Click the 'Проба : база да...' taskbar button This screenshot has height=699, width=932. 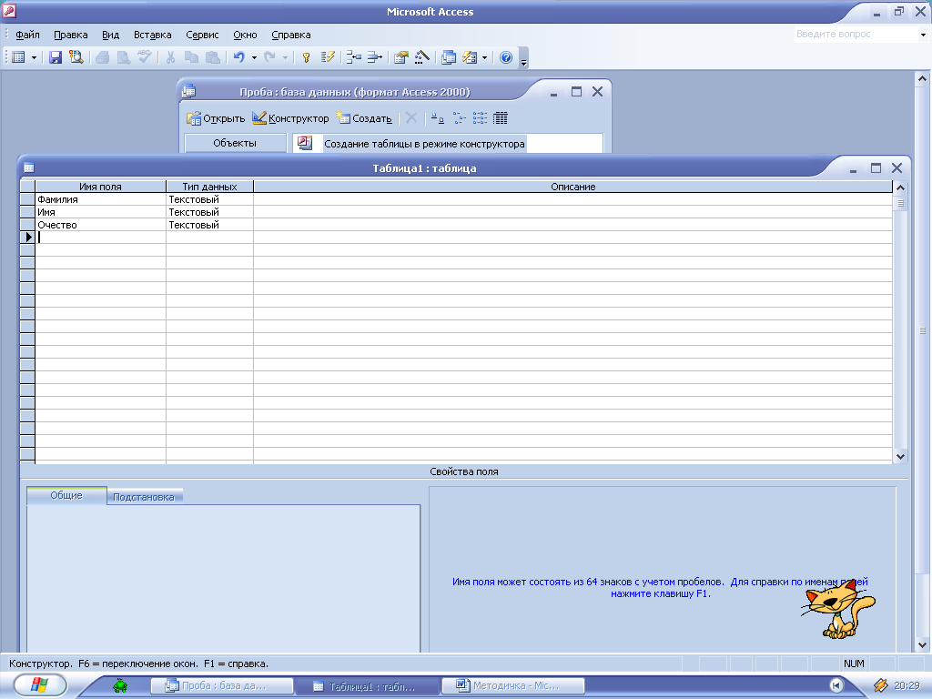tap(222, 686)
